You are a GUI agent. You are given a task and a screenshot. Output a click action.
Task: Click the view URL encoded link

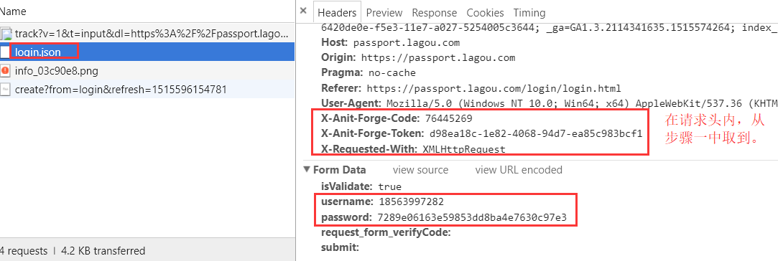(x=519, y=170)
